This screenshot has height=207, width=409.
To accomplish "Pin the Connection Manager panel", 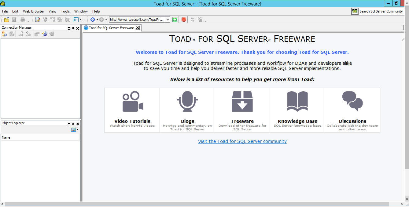I will pos(73,28).
